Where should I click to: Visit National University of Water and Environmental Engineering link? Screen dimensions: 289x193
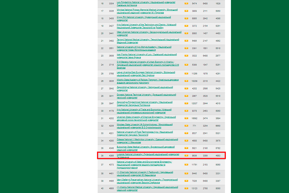tap(144, 165)
